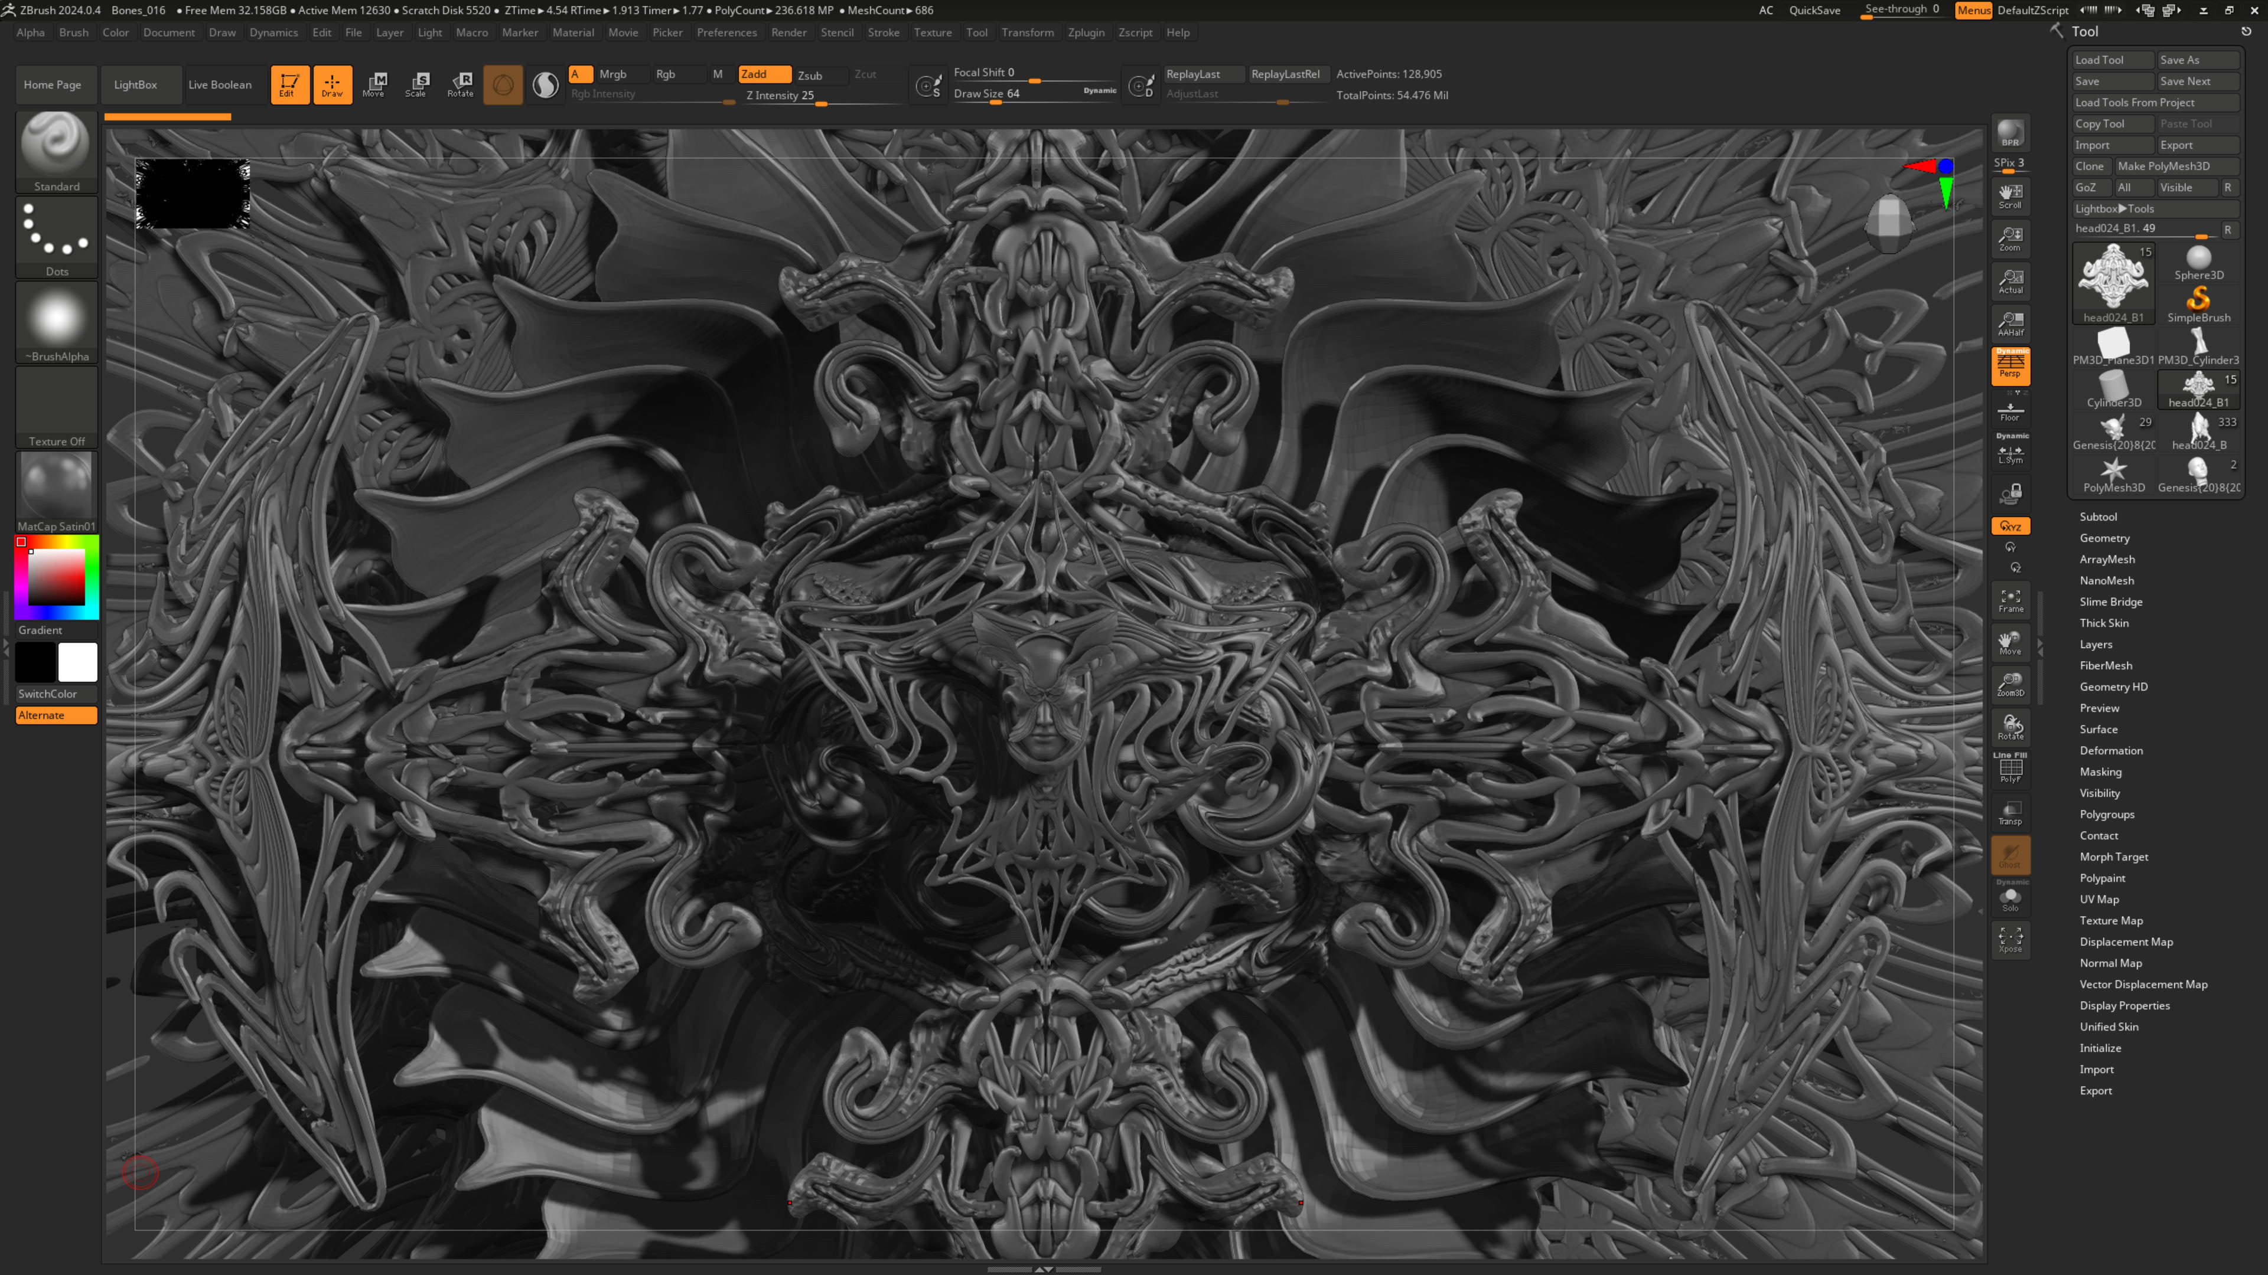
Task: Click the Frame view icon
Action: (2010, 600)
